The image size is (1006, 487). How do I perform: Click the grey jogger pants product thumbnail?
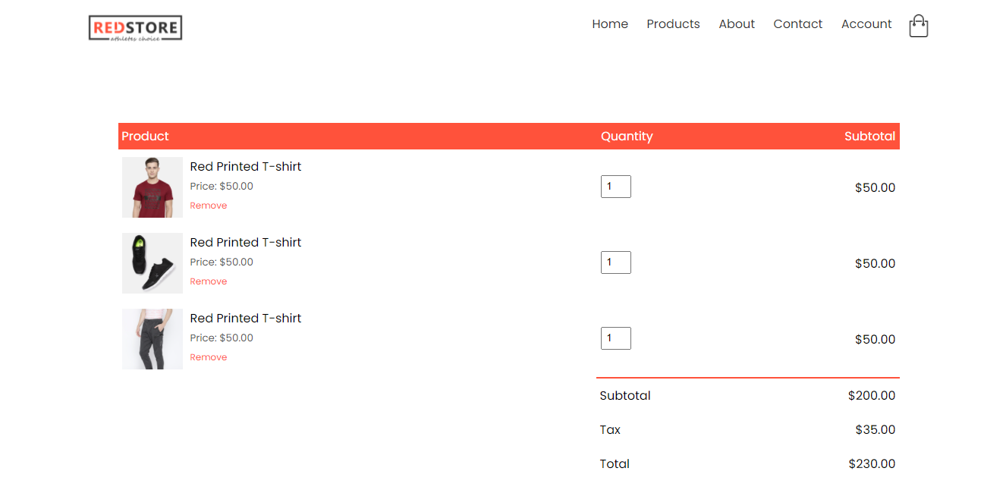pos(152,339)
